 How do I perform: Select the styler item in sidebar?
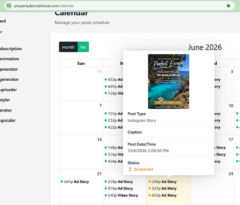pos(5,100)
